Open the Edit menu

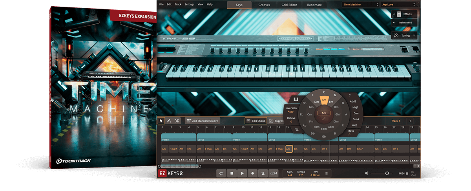169,4
